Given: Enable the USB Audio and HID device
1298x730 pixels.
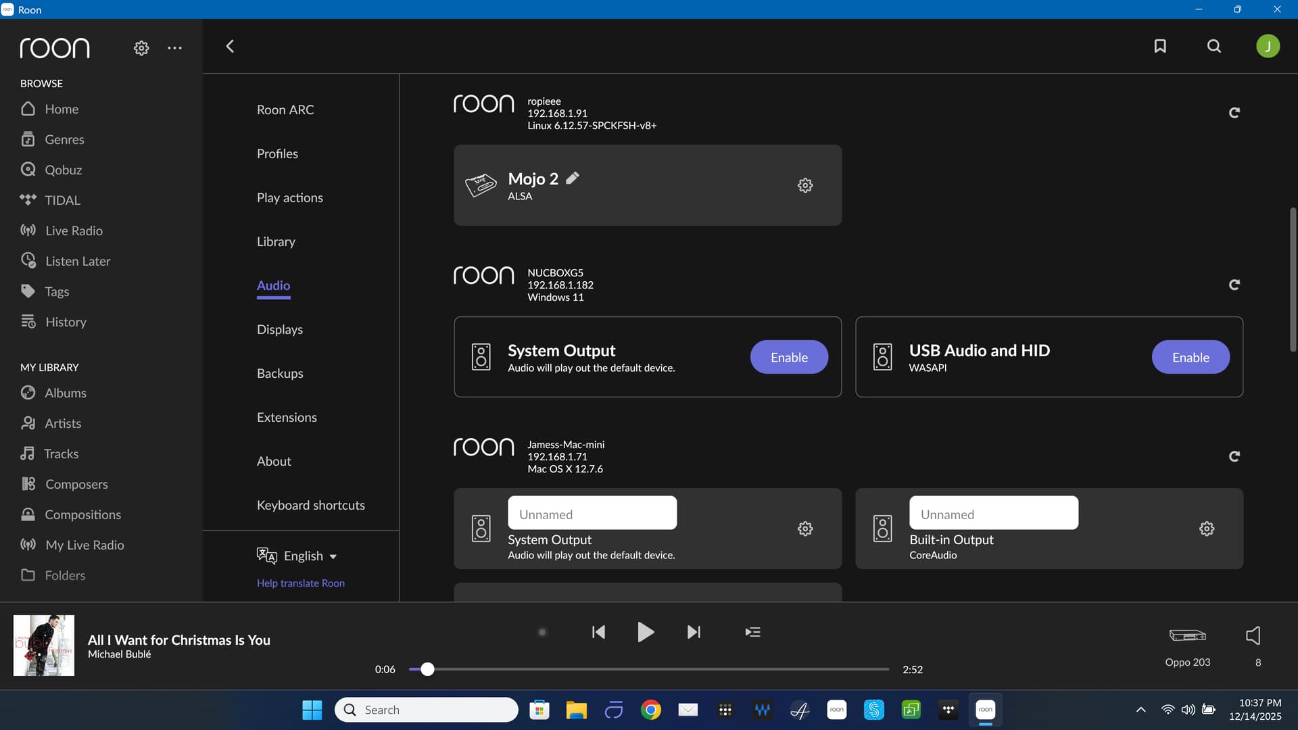Looking at the screenshot, I should [1190, 357].
